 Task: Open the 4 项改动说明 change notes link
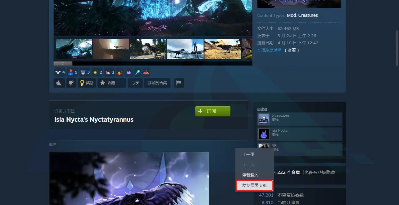click(x=269, y=50)
